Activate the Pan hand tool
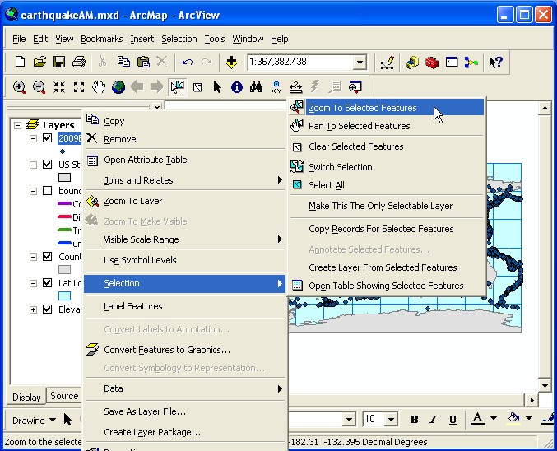The image size is (557, 451). pos(99,86)
